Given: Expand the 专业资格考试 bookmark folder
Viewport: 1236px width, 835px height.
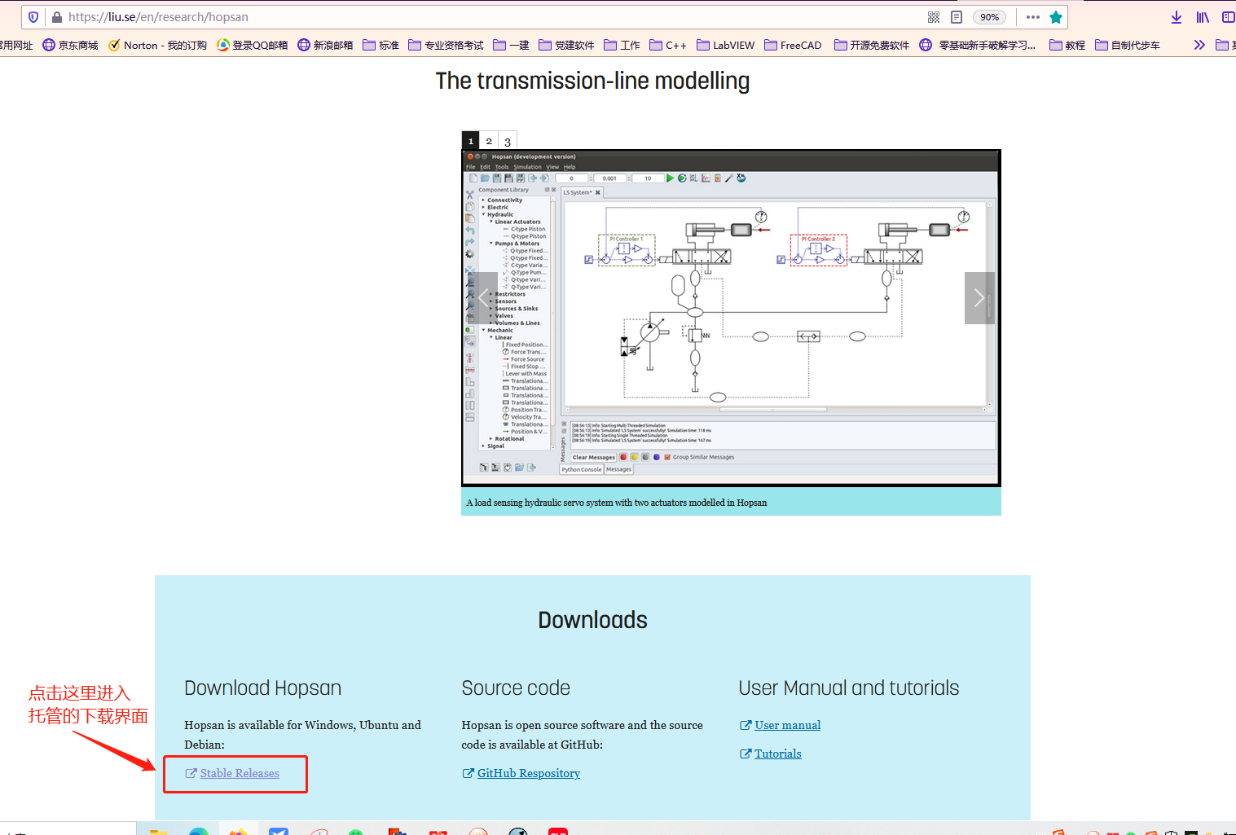Looking at the screenshot, I should click(x=446, y=45).
